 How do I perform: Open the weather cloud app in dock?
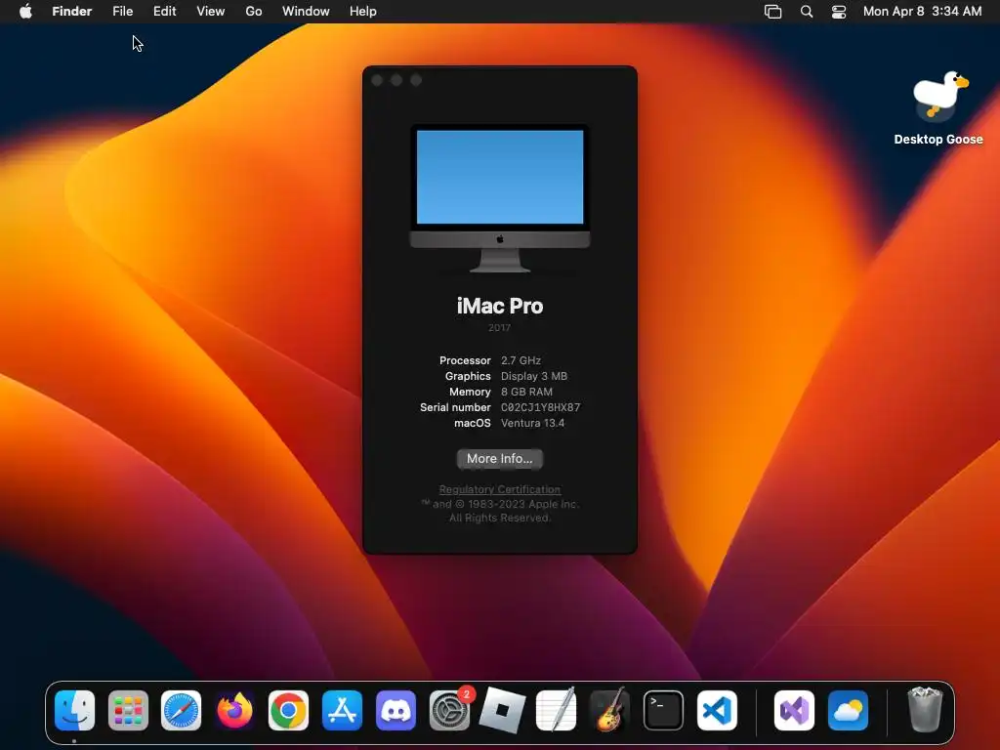848,711
